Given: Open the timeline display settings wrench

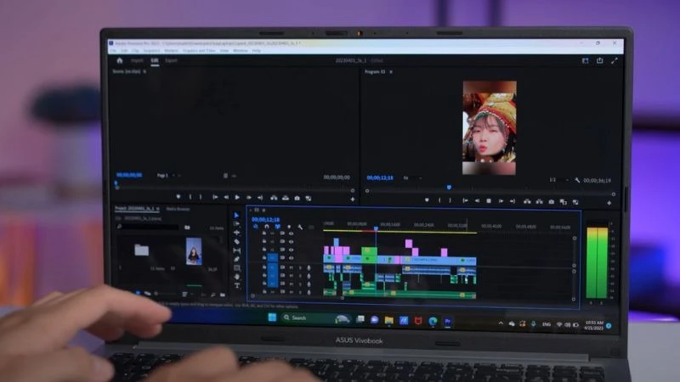Looking at the screenshot, I should coord(300,227).
